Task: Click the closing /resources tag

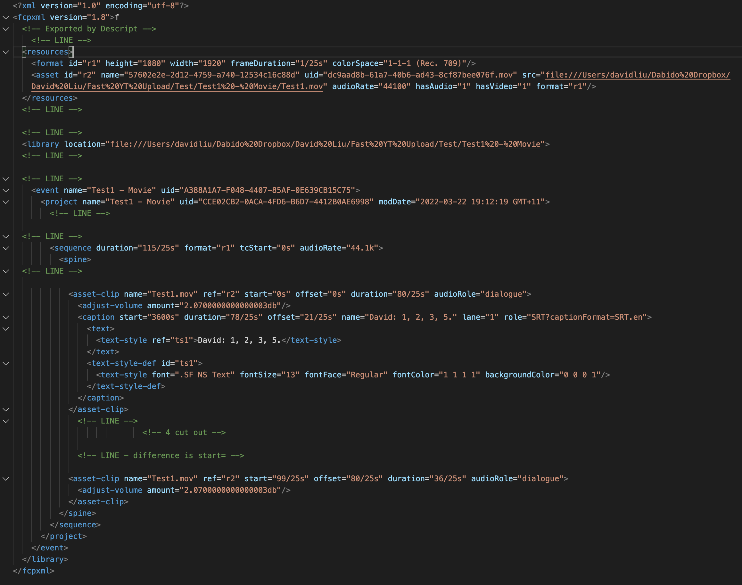Action: click(50, 98)
